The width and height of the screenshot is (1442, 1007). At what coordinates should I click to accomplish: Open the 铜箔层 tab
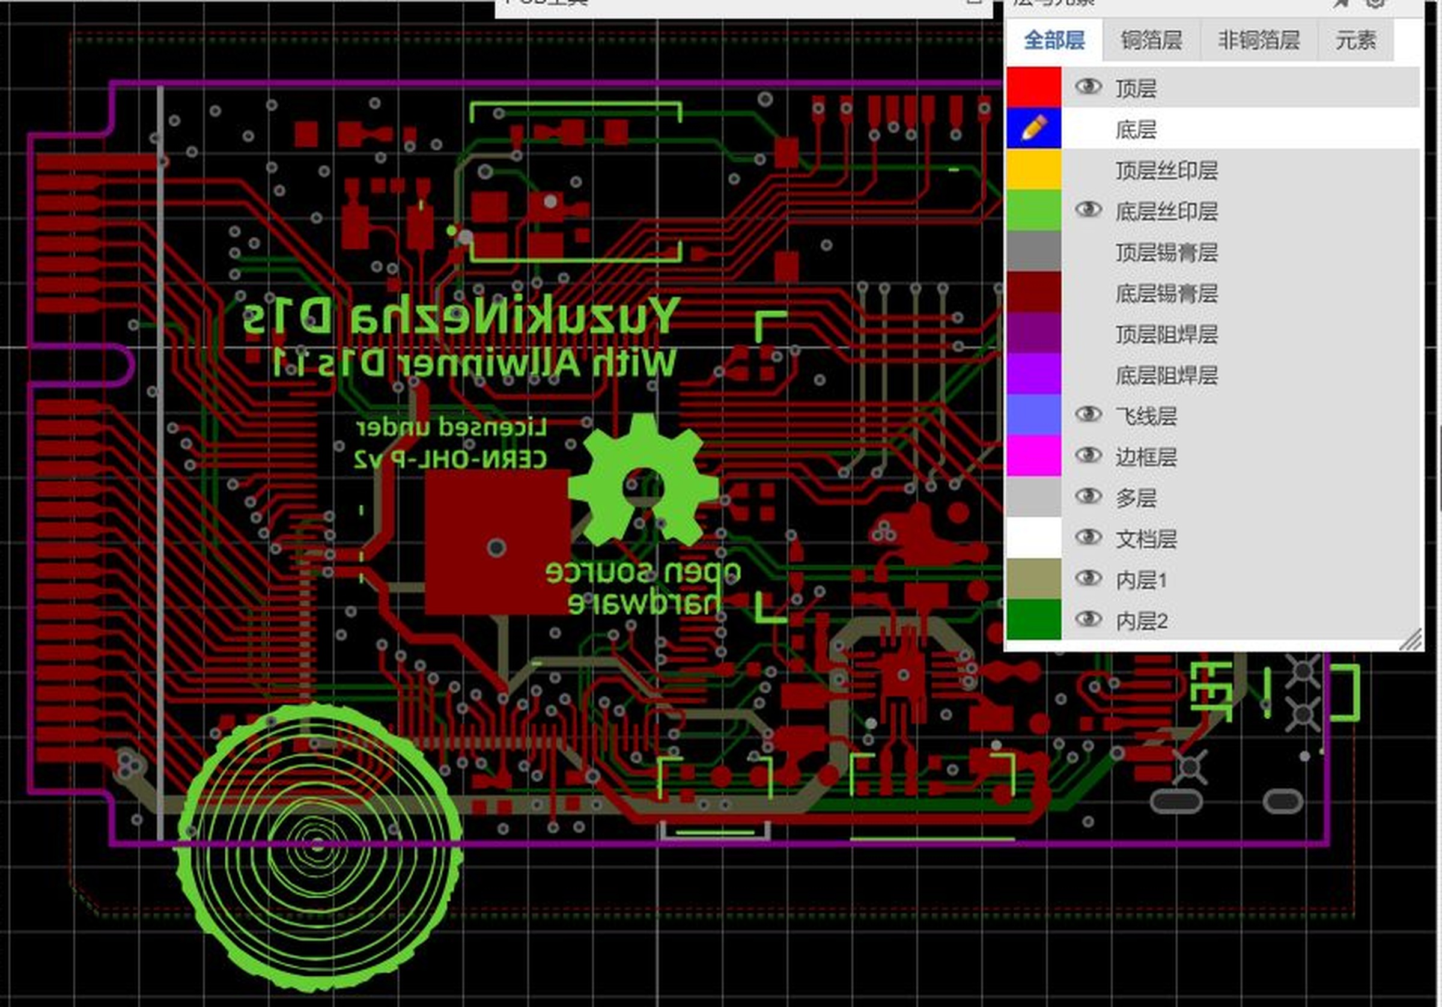pos(1151,40)
